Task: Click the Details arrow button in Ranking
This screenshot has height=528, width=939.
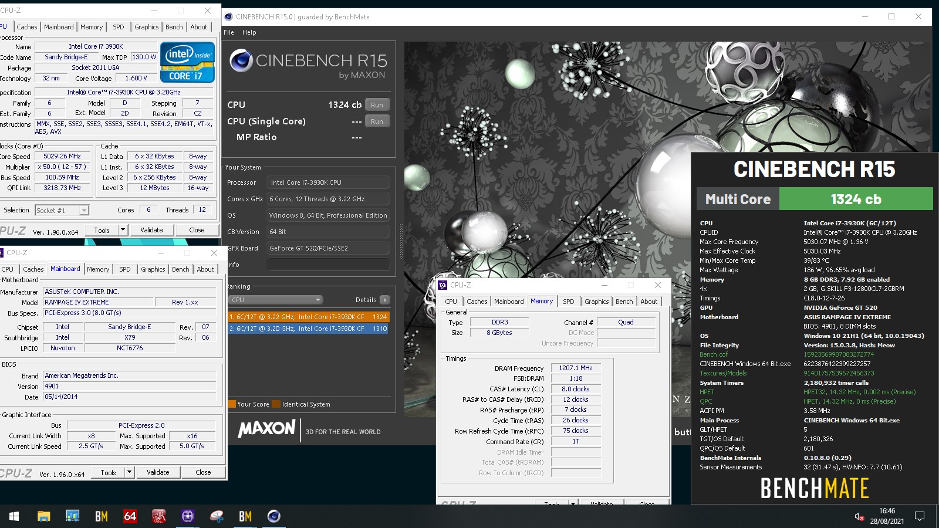Action: pyautogui.click(x=385, y=300)
